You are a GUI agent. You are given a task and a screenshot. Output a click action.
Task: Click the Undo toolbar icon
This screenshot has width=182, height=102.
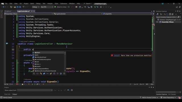(x=24, y=7)
